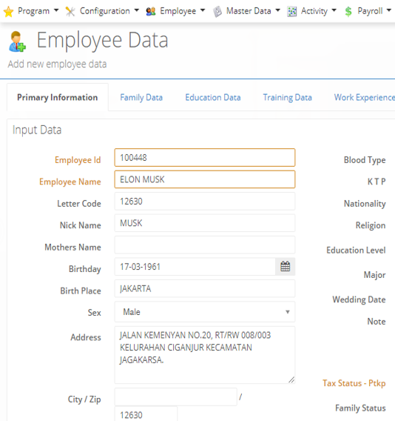Open the Work Experience tab

(364, 97)
